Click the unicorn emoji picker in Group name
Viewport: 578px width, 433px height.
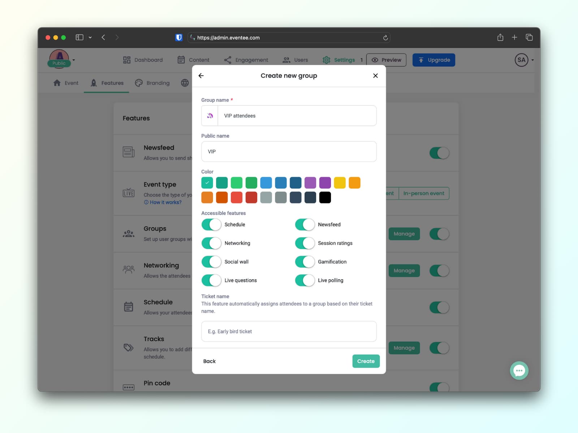click(x=210, y=115)
